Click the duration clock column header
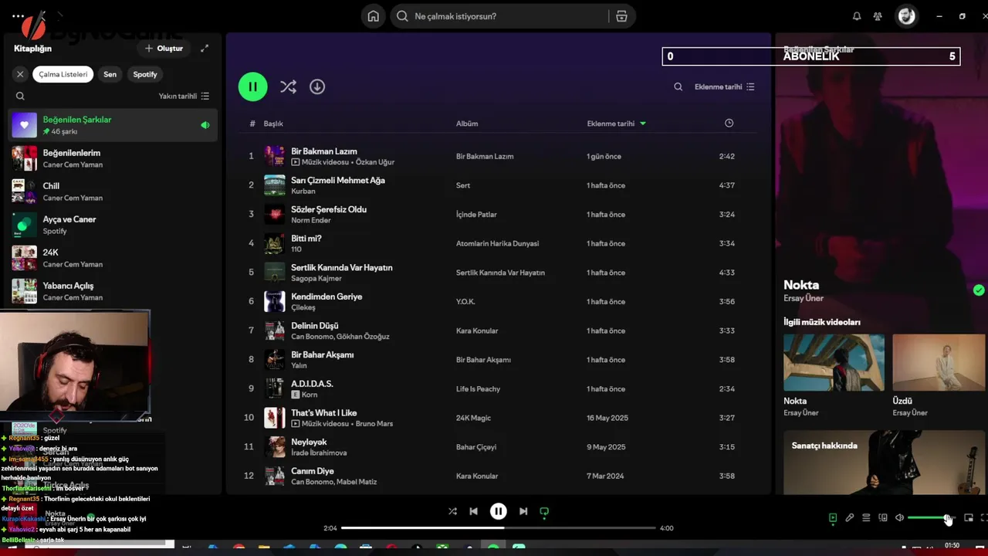The image size is (988, 556). pos(729,124)
